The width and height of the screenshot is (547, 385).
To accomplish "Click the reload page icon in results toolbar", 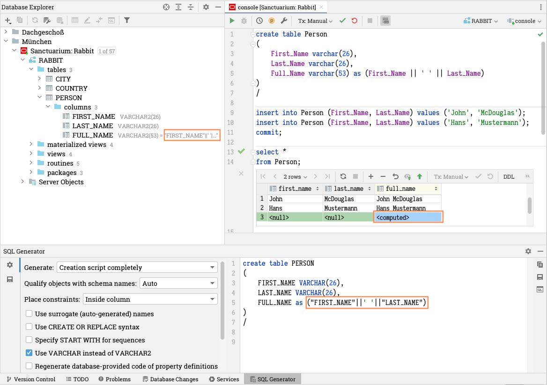I will tap(343, 177).
